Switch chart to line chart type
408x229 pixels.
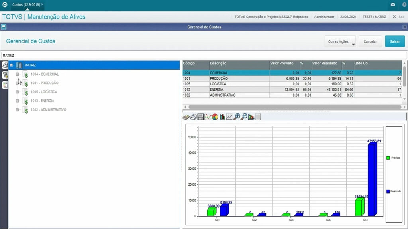pos(229,117)
